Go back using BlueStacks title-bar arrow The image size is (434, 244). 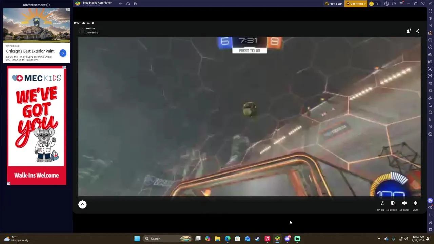point(121,4)
